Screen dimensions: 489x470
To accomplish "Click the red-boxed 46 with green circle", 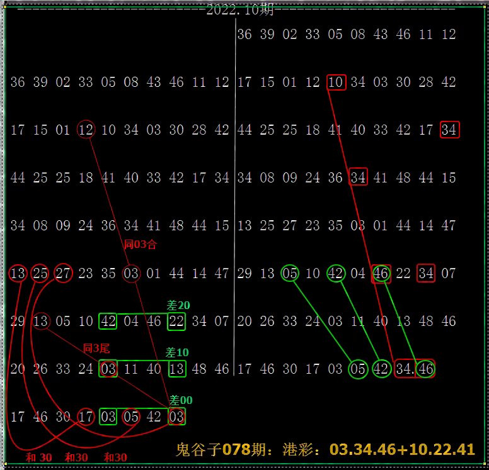I will pyautogui.click(x=426, y=369).
